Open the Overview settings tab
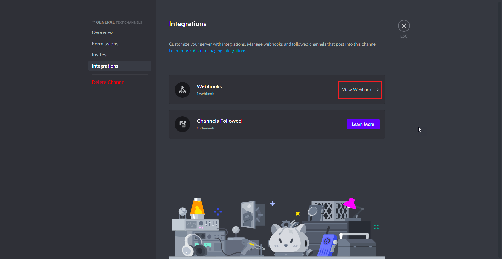The height and width of the screenshot is (259, 502). (102, 33)
